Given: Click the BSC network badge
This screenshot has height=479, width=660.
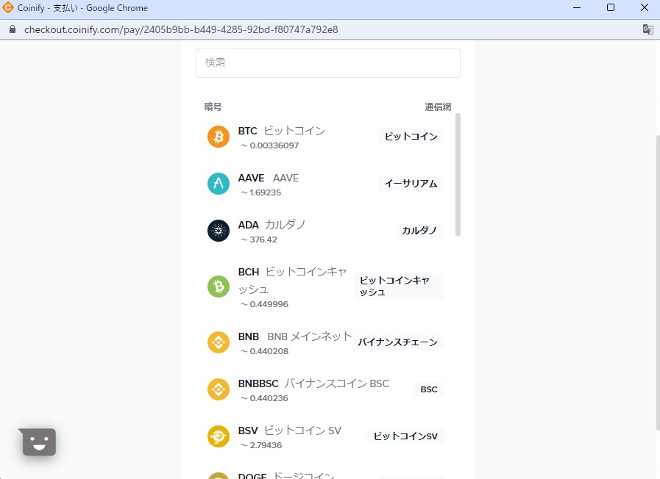Looking at the screenshot, I should (x=429, y=389).
